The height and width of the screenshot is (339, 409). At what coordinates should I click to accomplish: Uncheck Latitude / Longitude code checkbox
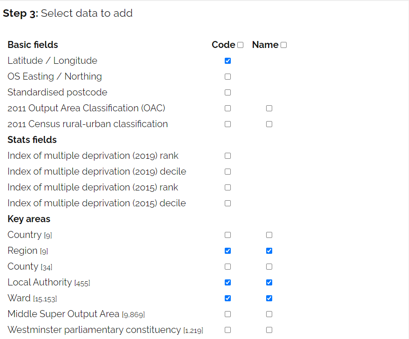pos(228,61)
